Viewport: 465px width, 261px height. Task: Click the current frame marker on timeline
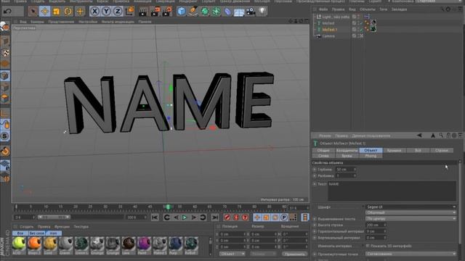[168, 207]
